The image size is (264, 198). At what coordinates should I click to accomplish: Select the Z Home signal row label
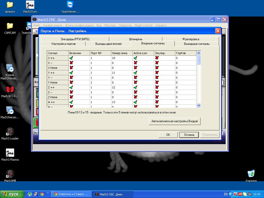click(57, 97)
